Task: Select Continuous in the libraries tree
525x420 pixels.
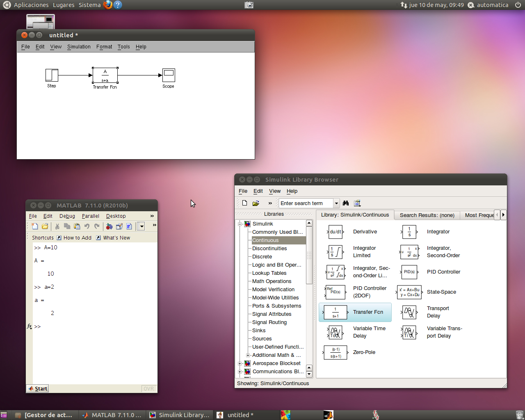Action: [278, 240]
